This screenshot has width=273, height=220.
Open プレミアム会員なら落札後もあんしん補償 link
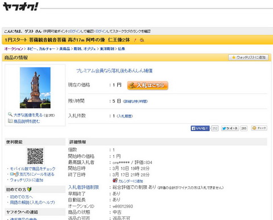click(114, 71)
